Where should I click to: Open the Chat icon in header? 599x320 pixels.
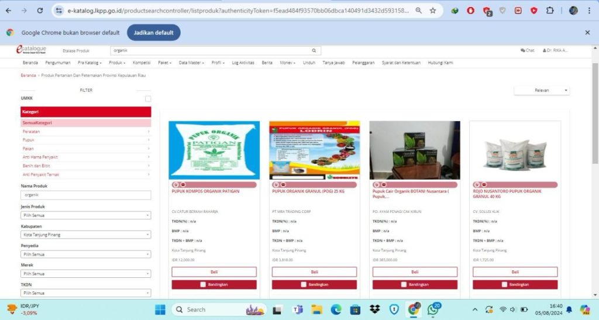tap(527, 50)
